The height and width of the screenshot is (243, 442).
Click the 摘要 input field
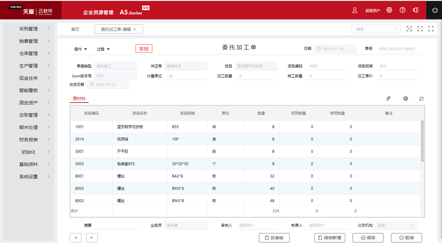pyautogui.click(x=115, y=225)
